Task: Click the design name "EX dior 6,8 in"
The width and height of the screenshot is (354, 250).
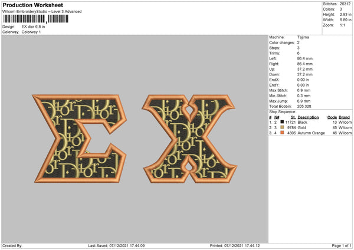Action: click(33, 27)
